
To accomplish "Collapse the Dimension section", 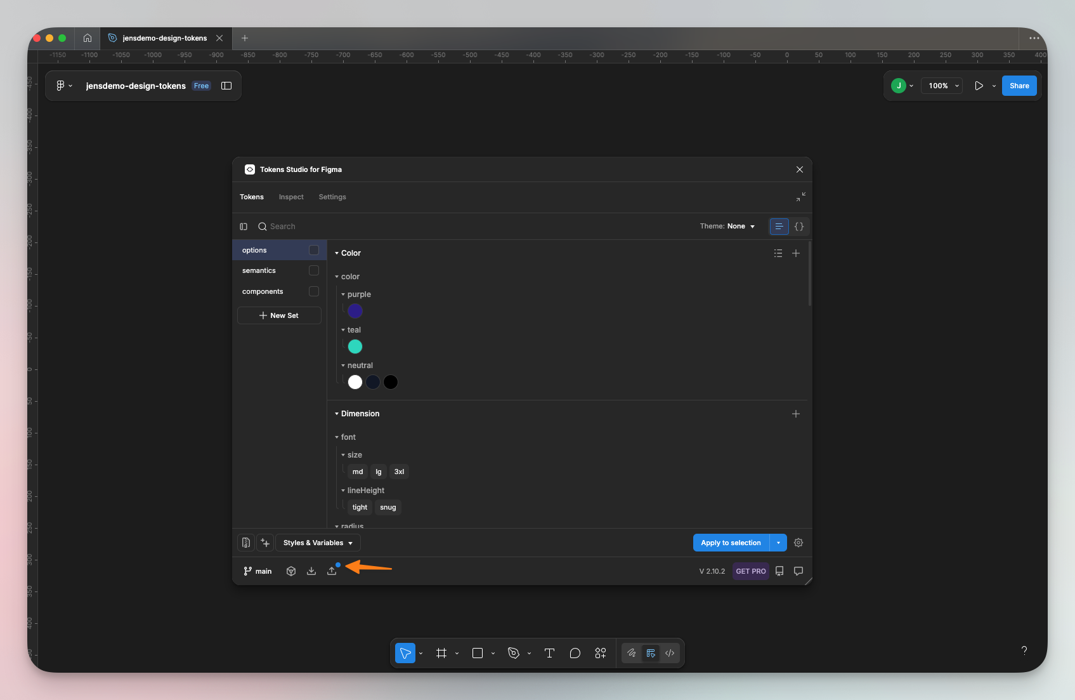I will [337, 414].
